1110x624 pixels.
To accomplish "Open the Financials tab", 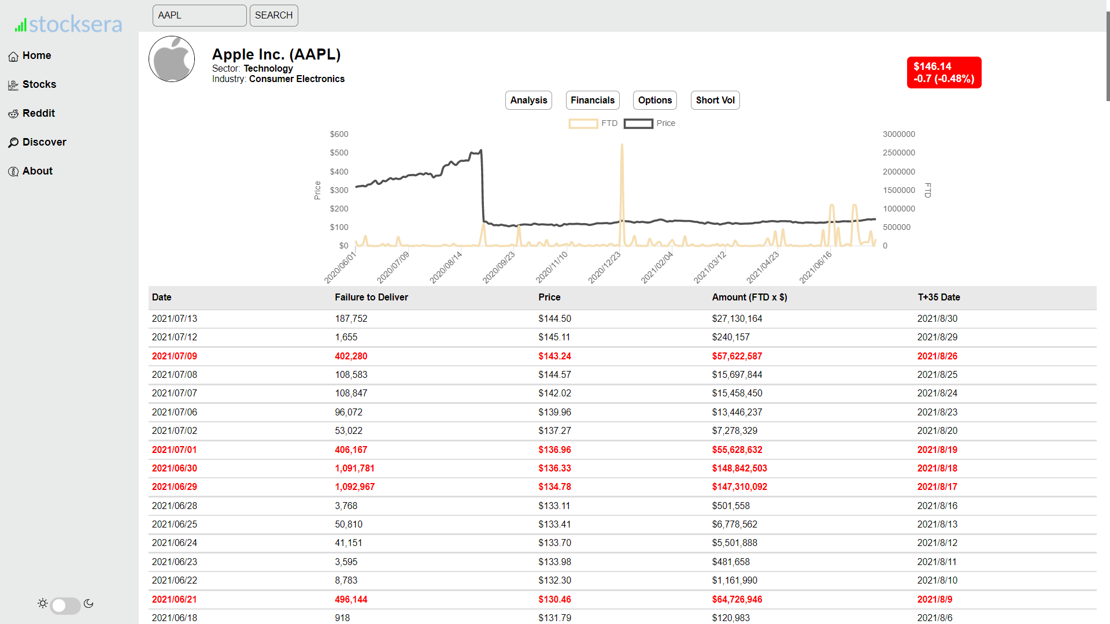I will click(593, 100).
